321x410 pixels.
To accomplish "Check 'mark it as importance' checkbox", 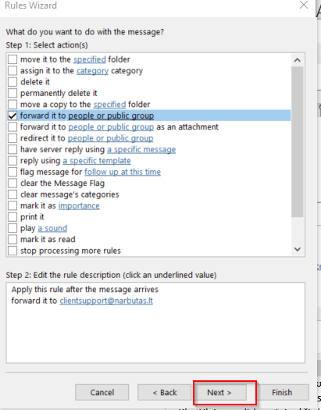I will [12, 205].
